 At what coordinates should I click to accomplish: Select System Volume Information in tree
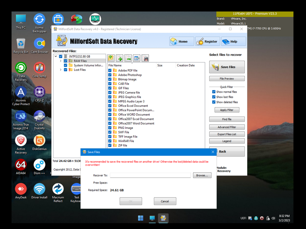tap(88, 65)
